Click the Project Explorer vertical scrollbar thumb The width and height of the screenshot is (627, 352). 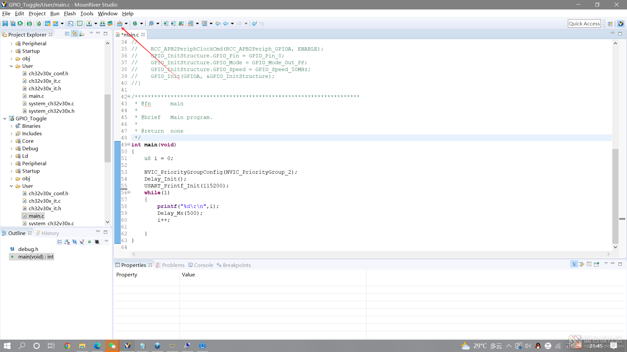click(107, 128)
